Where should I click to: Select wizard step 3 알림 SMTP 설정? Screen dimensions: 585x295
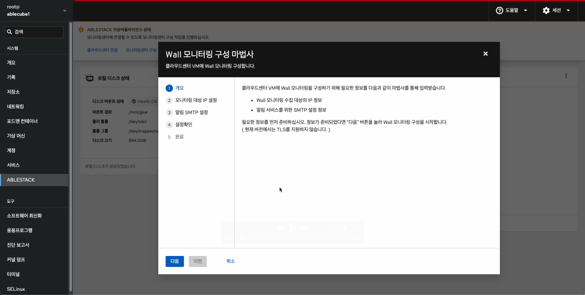(191, 112)
